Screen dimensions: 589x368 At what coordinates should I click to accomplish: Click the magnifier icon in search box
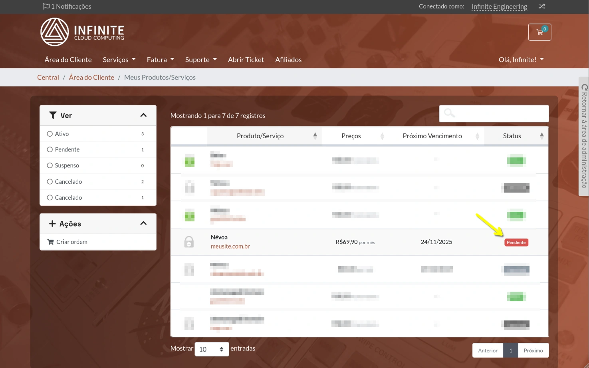coord(449,113)
